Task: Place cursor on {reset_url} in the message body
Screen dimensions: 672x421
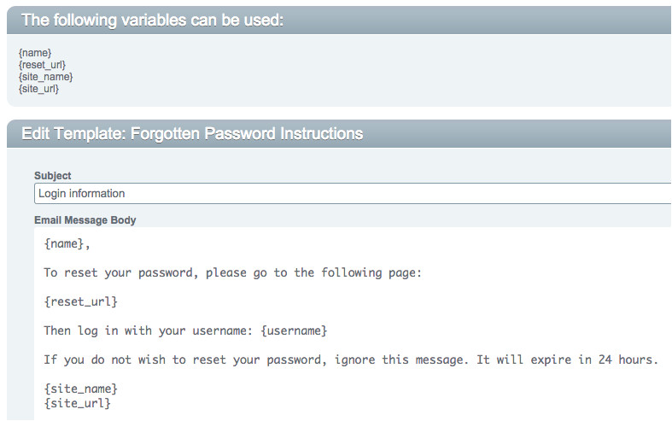Action: tap(80, 301)
